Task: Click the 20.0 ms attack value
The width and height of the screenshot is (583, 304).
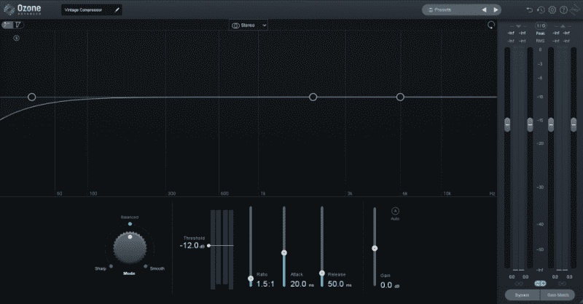Action: point(302,284)
